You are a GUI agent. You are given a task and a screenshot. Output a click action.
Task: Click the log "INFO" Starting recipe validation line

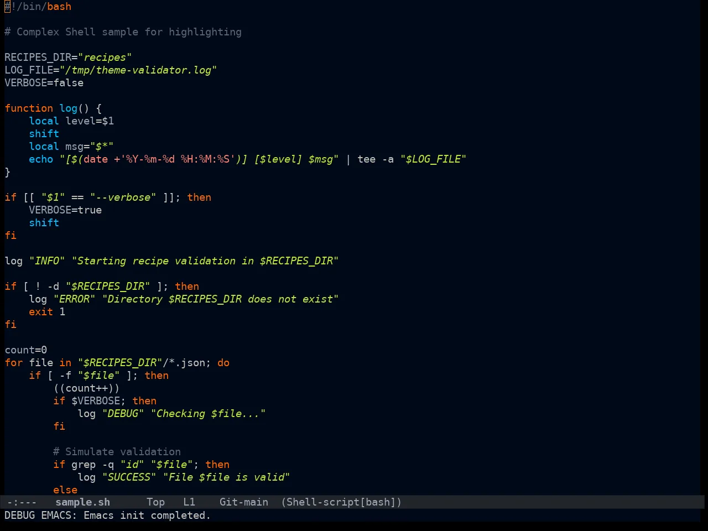coord(171,261)
